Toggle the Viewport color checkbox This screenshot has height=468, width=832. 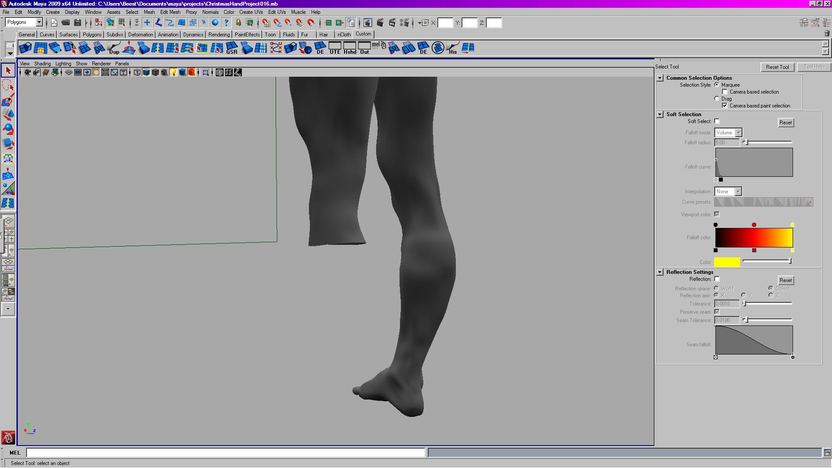pyautogui.click(x=717, y=214)
